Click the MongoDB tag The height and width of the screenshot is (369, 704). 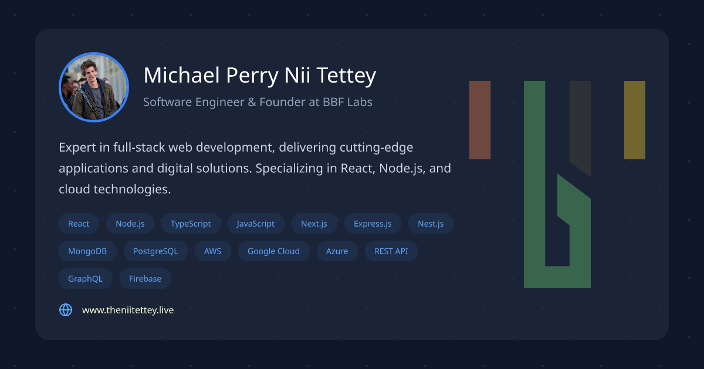click(x=87, y=251)
